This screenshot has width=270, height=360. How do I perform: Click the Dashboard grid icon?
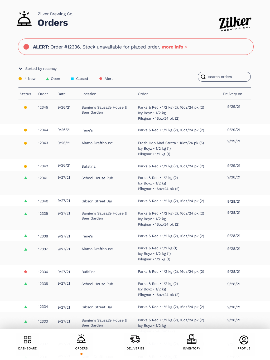(x=27, y=339)
